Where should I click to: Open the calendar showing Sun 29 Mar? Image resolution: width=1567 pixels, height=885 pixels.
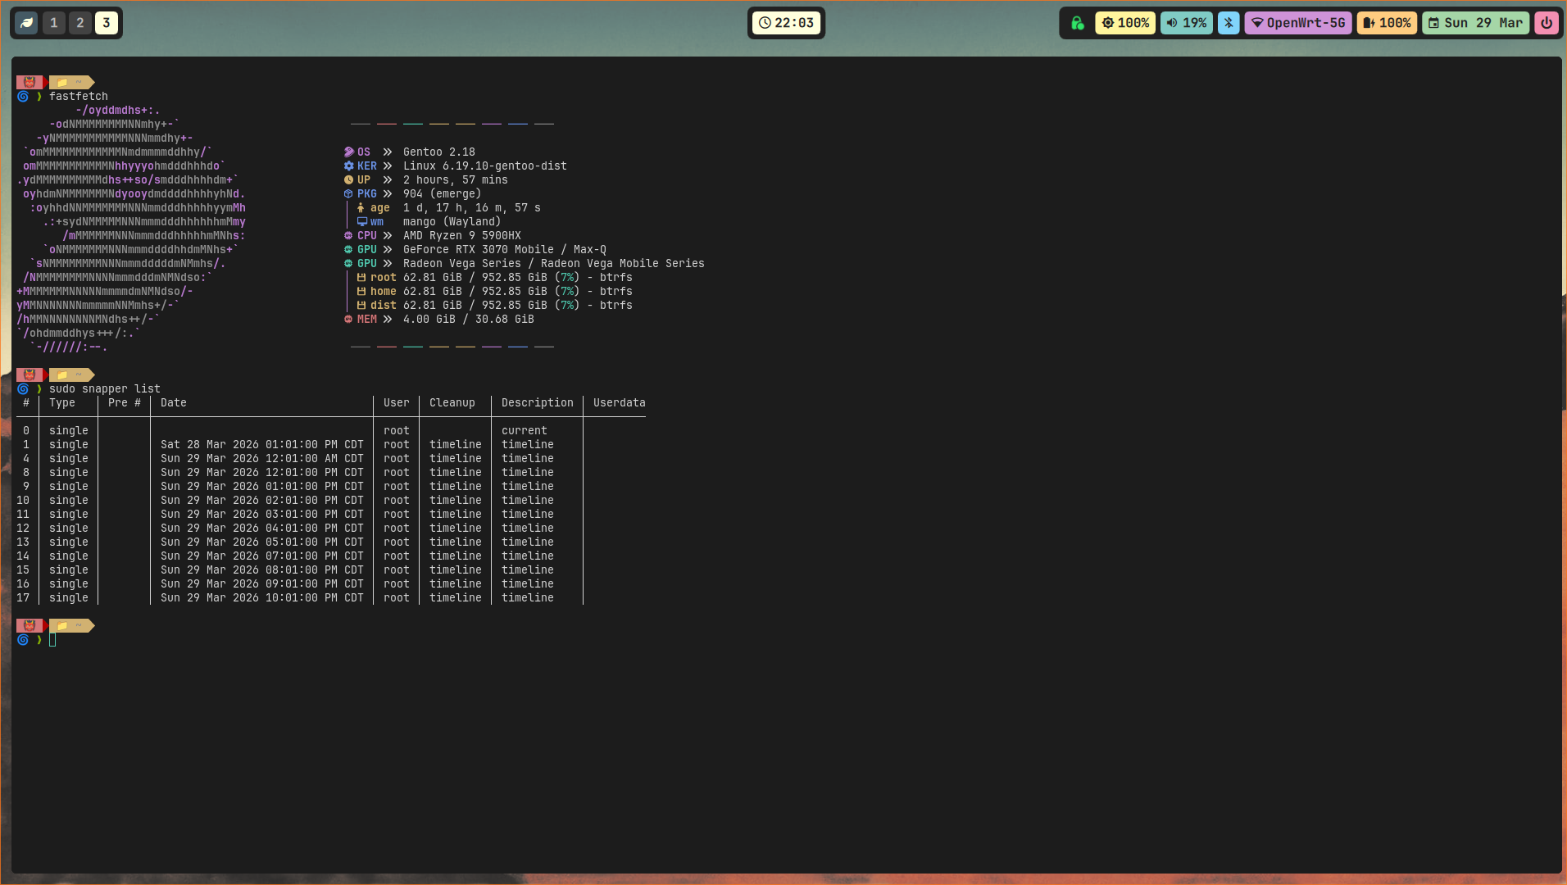[1475, 23]
